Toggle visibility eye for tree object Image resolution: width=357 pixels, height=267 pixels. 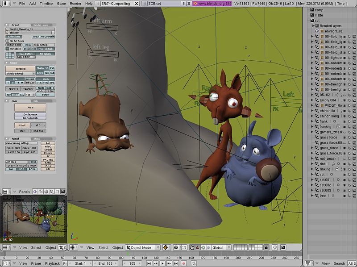(345, 196)
